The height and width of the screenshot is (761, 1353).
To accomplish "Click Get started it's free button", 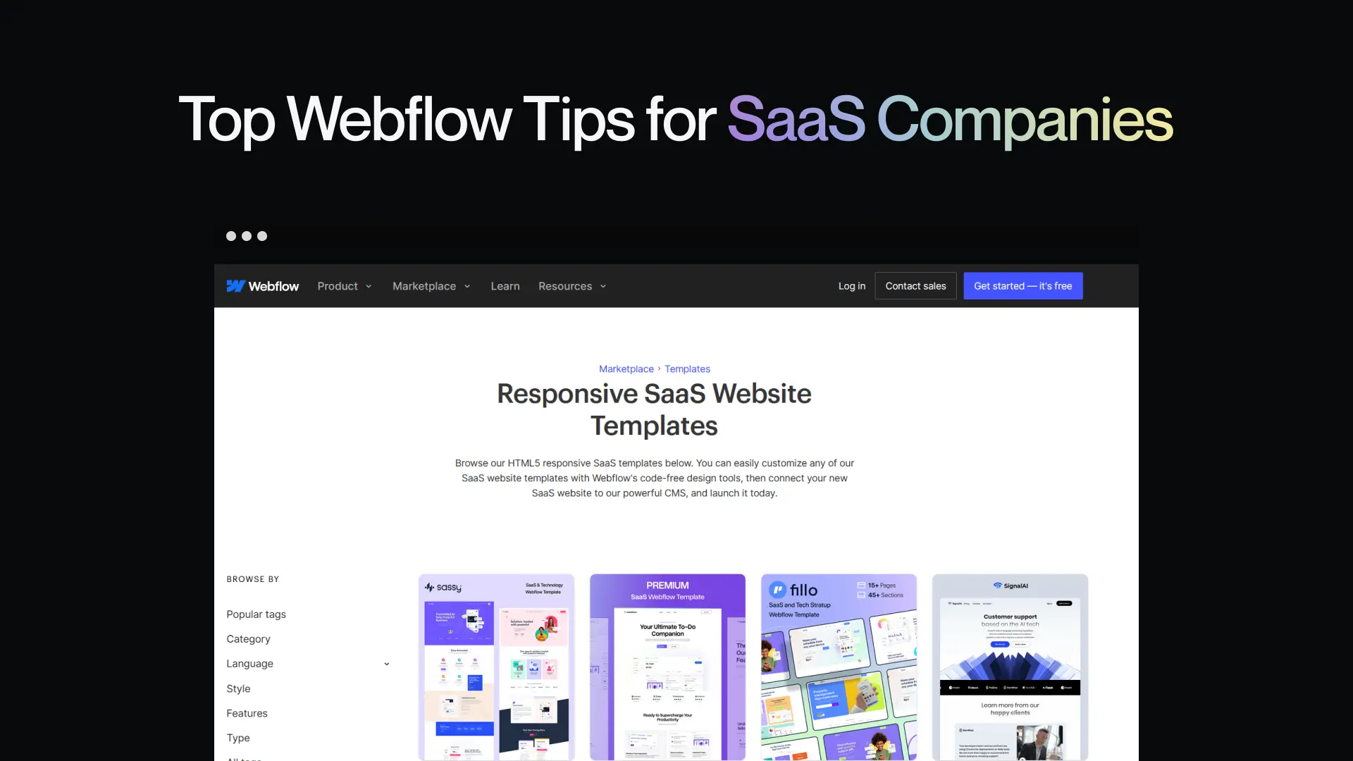I will [x=1023, y=285].
